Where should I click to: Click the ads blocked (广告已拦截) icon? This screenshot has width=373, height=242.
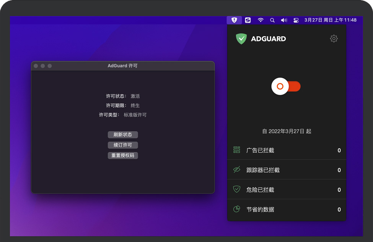pyautogui.click(x=237, y=150)
